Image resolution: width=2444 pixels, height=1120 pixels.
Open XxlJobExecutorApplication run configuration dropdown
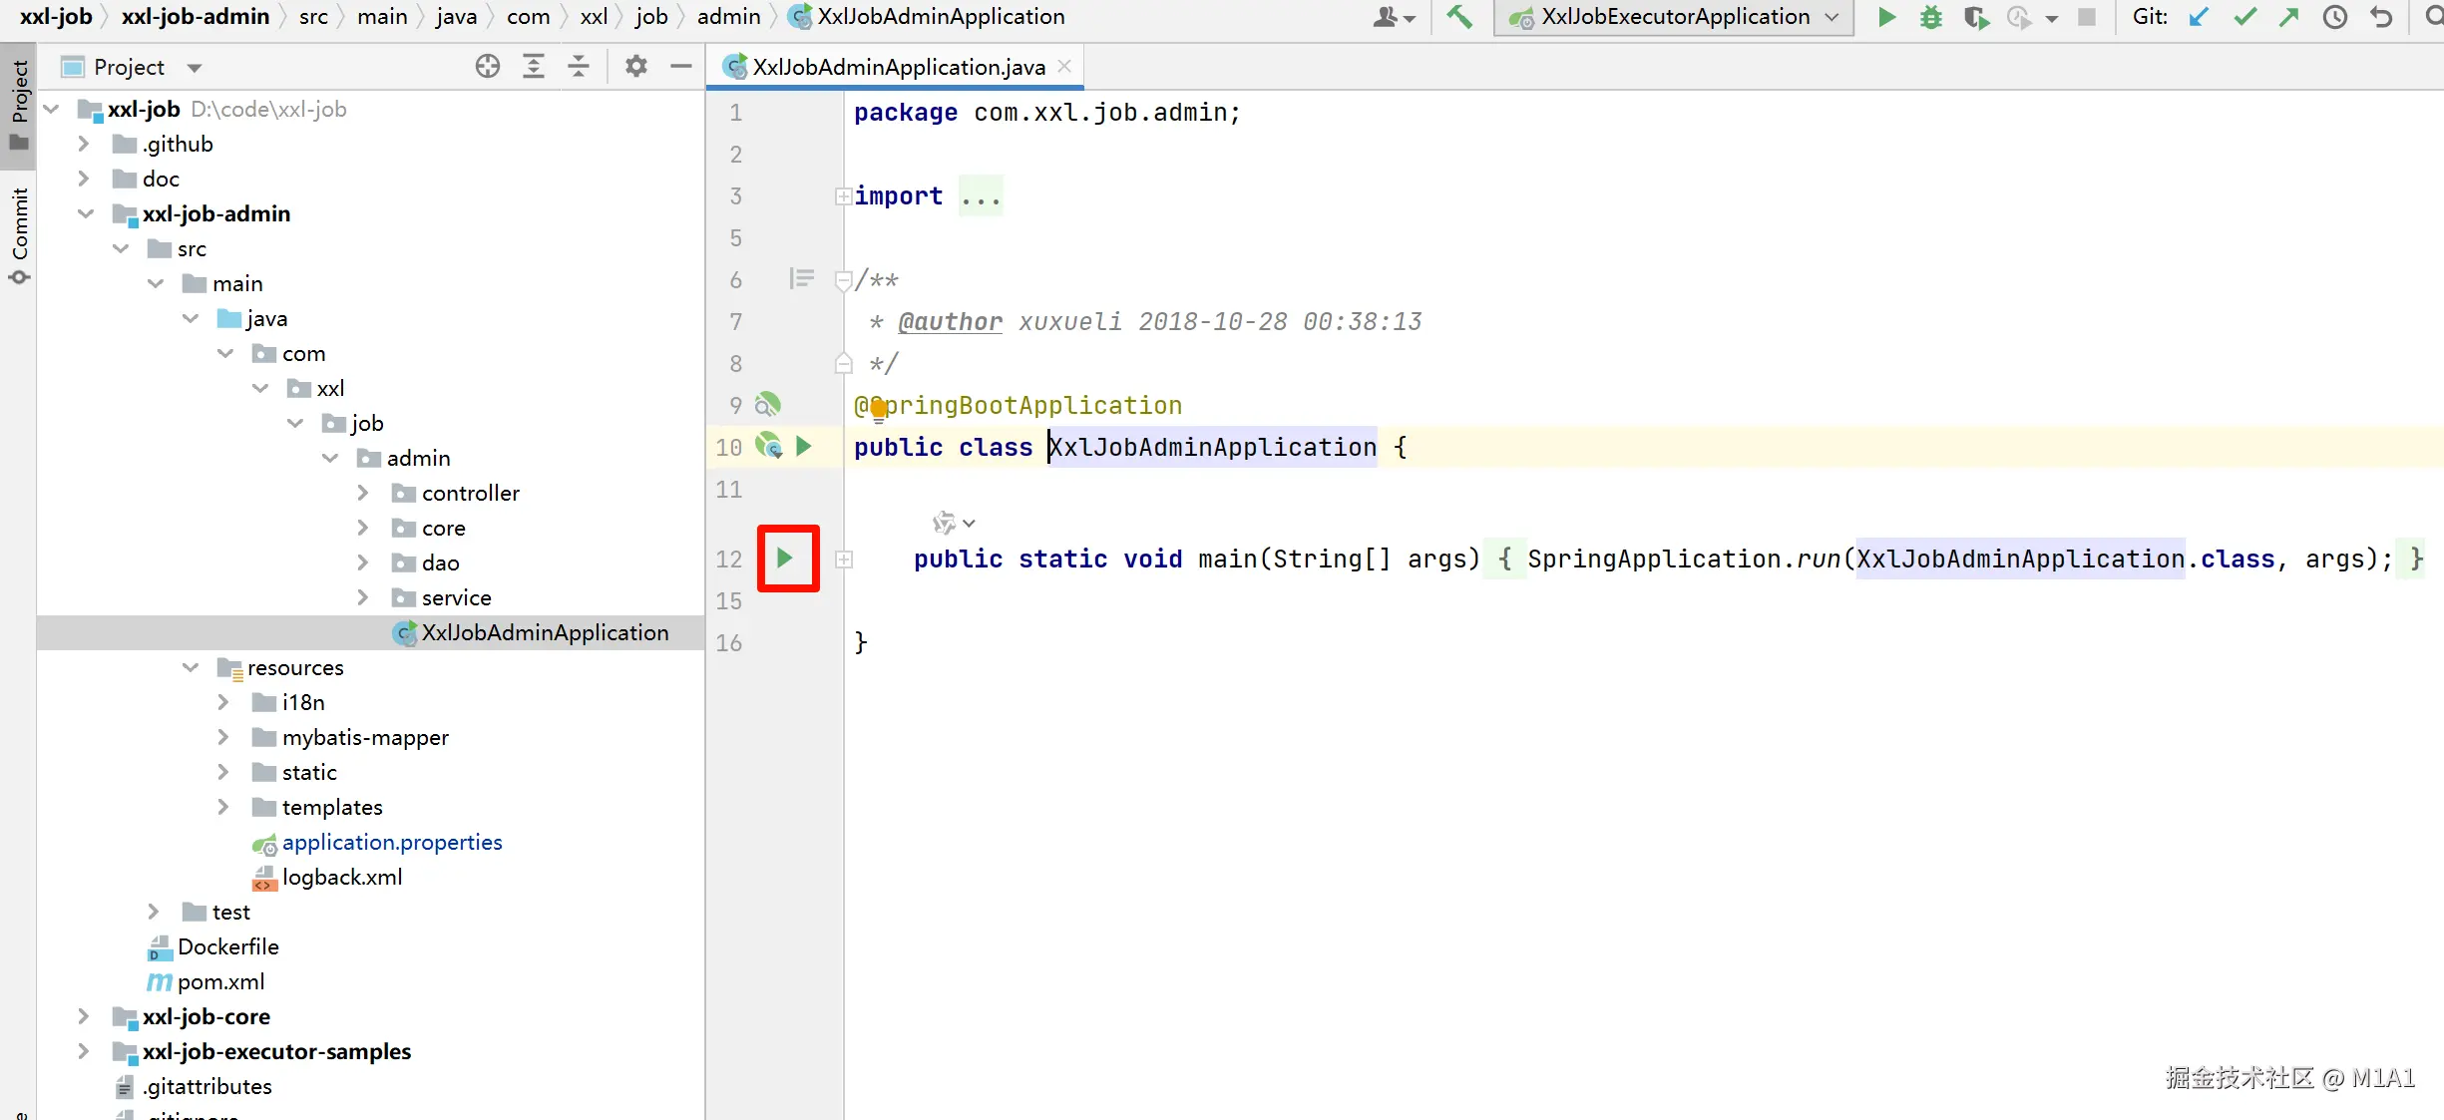coord(1674,17)
